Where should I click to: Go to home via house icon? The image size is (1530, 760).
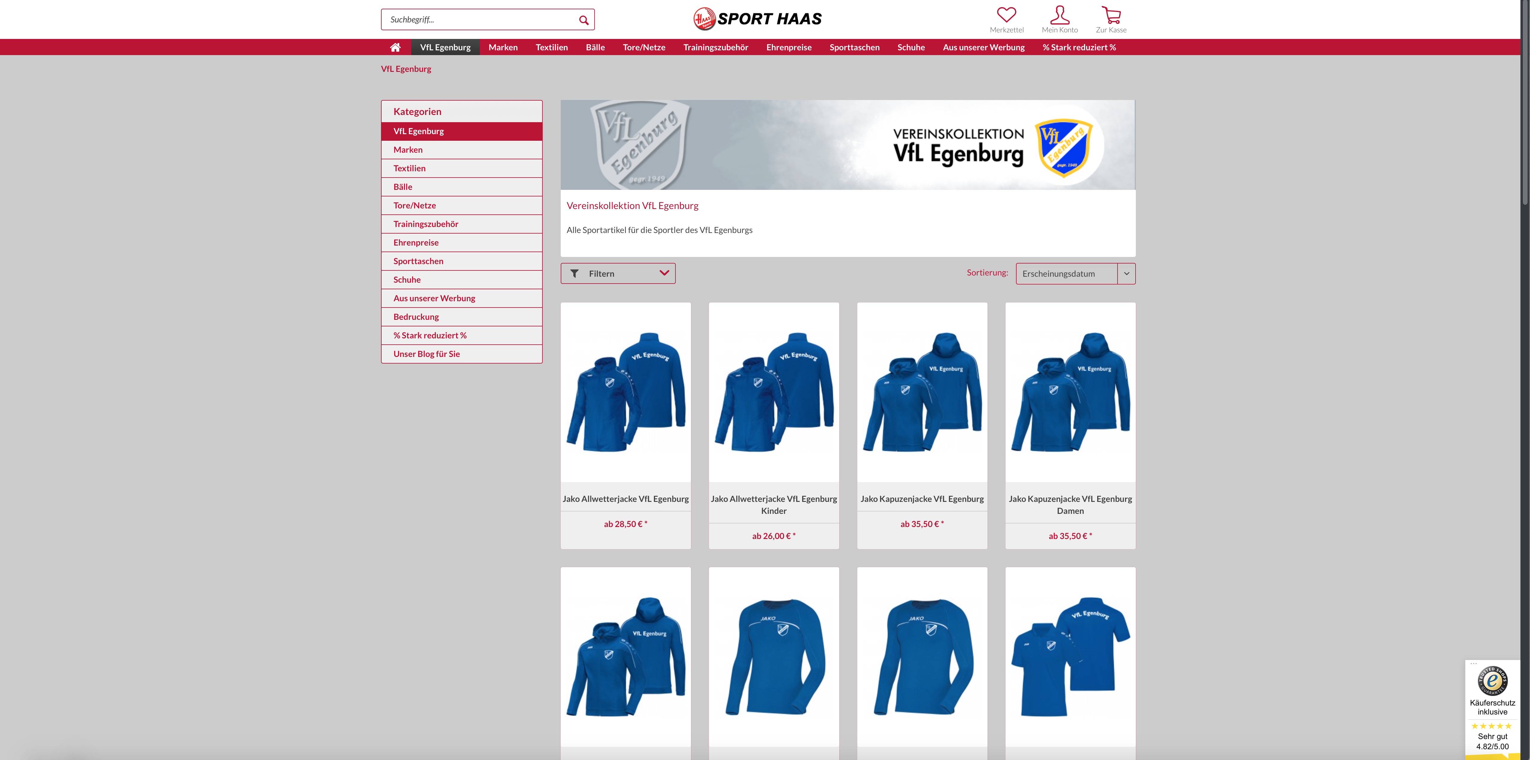click(x=395, y=48)
